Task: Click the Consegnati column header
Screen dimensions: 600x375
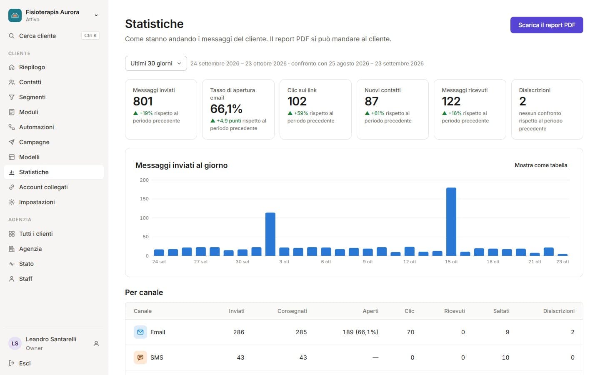Action: coord(292,311)
